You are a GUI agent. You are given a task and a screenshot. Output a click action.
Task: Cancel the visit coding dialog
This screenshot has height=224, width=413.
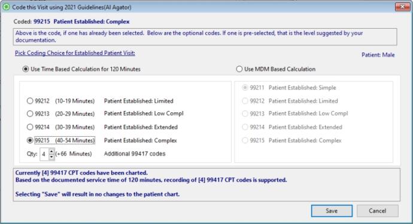pos(378,211)
